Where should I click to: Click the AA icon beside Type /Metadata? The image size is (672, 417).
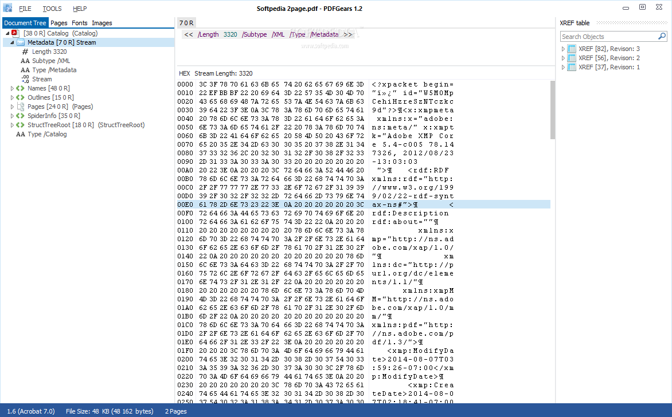[25, 70]
